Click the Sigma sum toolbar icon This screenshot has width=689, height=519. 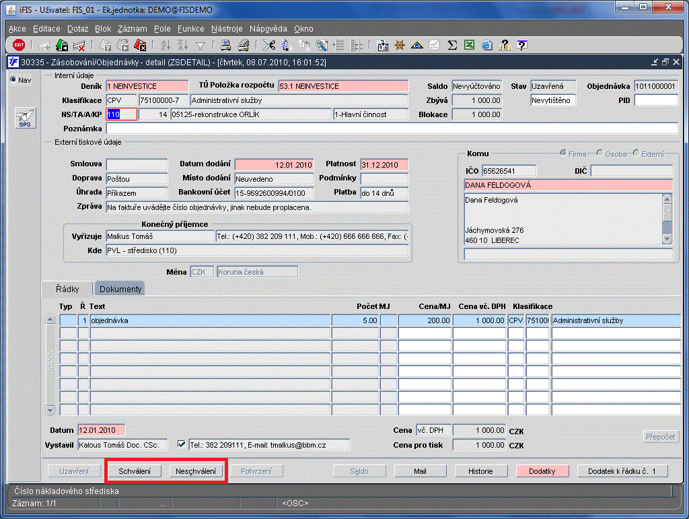453,45
